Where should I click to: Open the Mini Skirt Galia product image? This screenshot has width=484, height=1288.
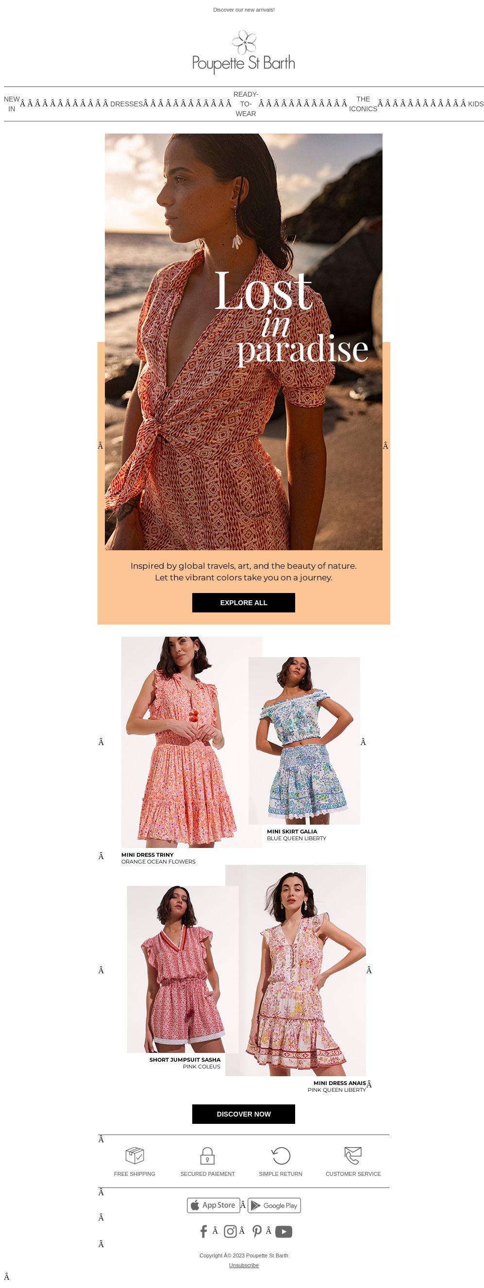304,741
